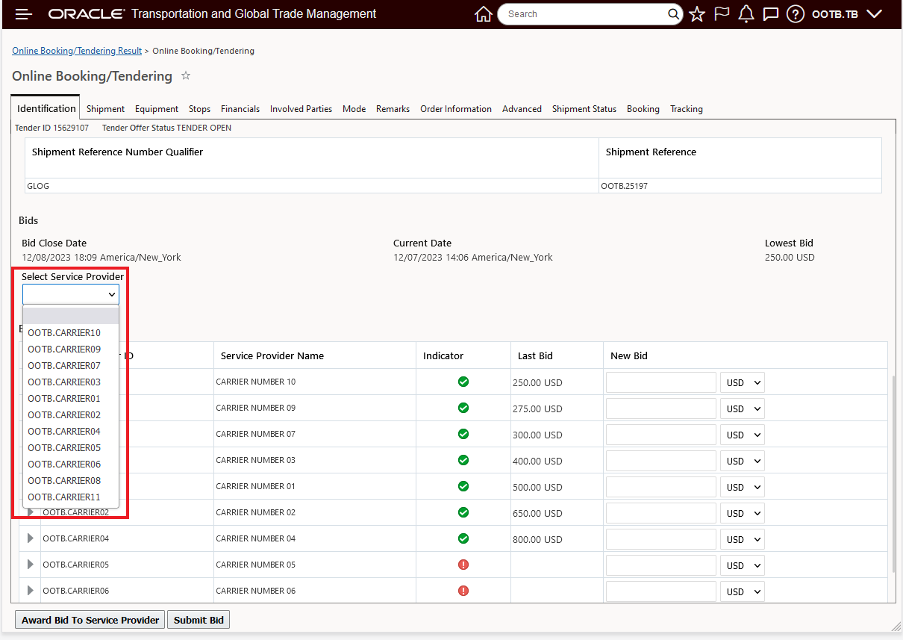Expand the OOTB.TB user menu chevron
The width and height of the screenshot is (903, 640).
(x=875, y=14)
